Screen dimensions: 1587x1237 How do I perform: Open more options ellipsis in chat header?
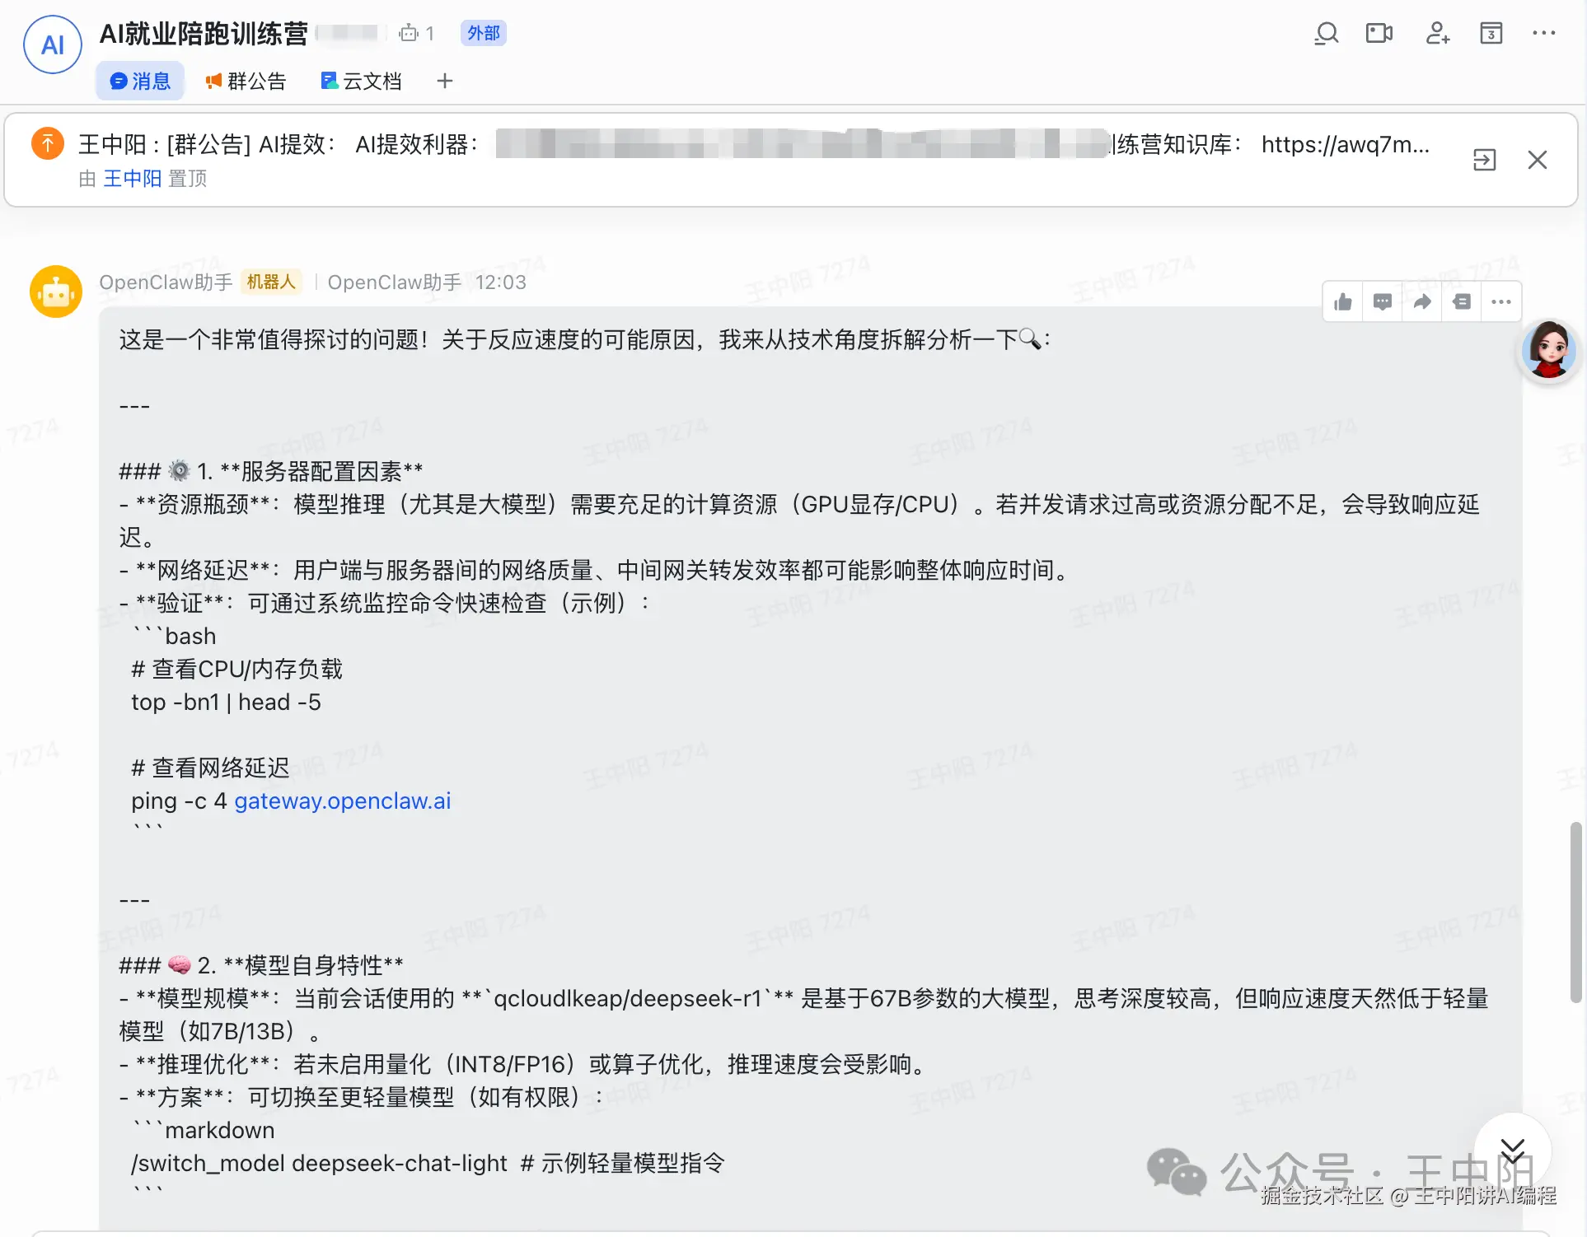point(1543,34)
